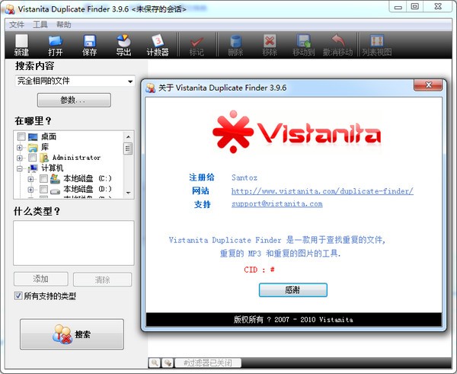
Task: Click the 桌面 desktop icon in tree
Action: 33,136
